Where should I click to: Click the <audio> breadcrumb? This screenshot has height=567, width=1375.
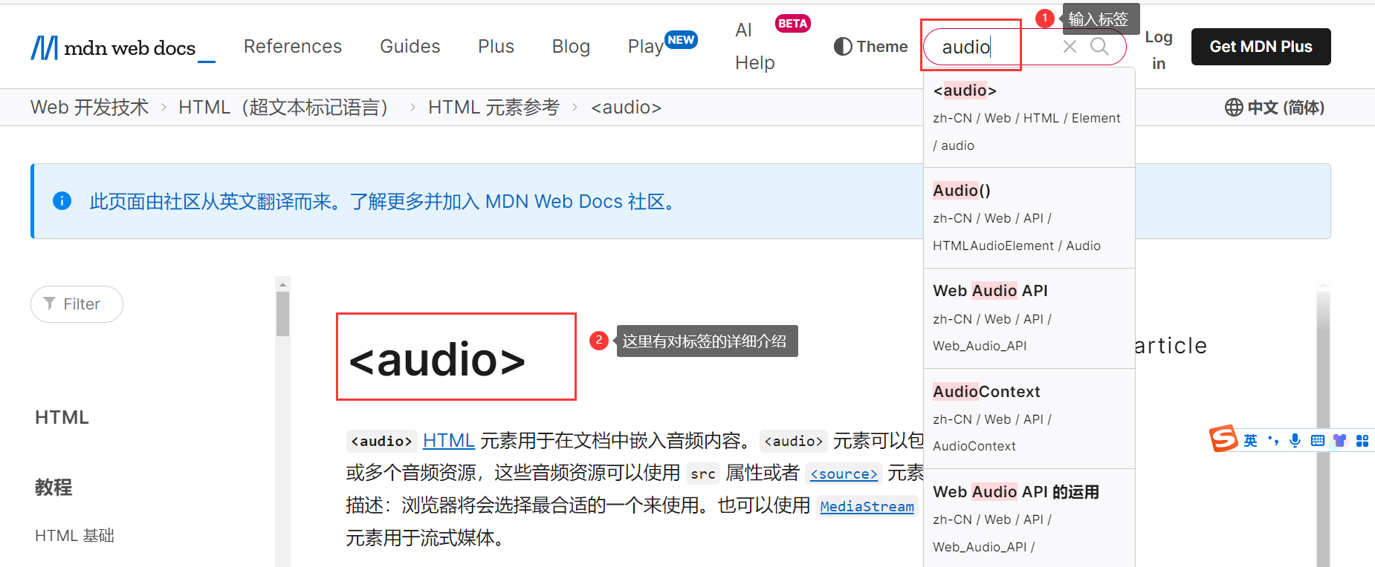[x=626, y=108]
